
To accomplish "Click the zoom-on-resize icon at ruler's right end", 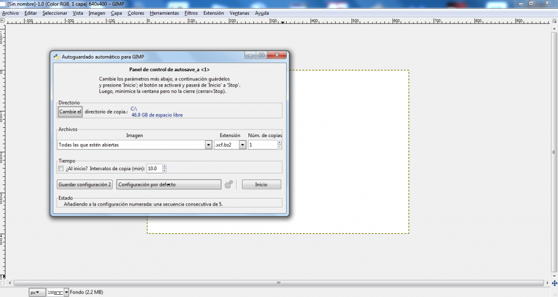I will pos(554,21).
